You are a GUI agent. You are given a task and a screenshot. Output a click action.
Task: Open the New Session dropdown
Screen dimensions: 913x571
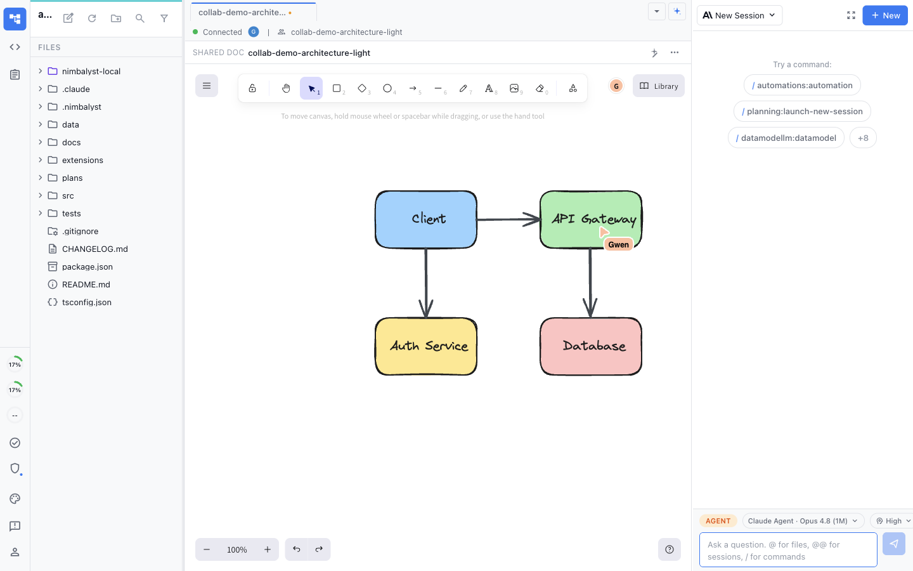click(x=739, y=15)
